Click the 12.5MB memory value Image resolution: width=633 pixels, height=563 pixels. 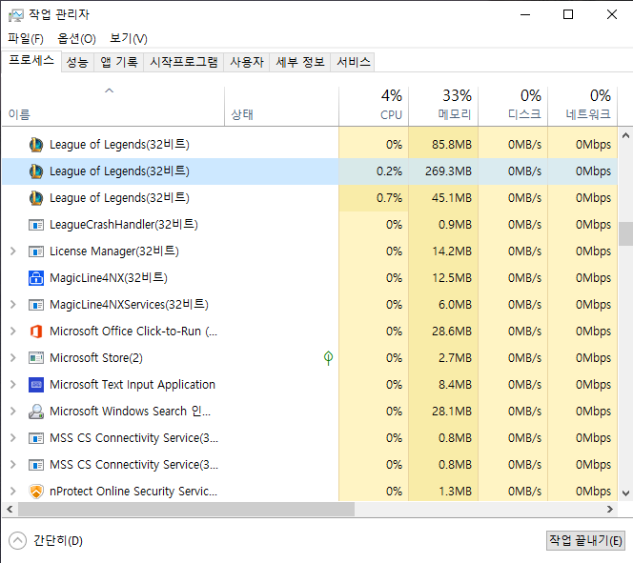click(451, 278)
